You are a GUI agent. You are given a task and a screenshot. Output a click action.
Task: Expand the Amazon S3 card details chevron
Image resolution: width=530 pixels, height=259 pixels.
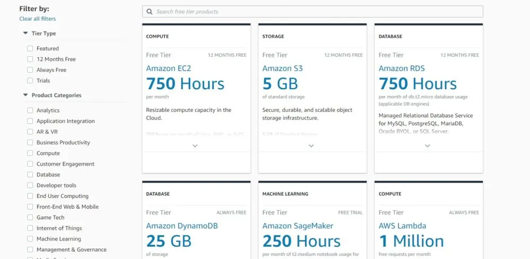pos(311,145)
